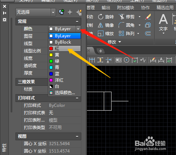Click the 线型比例 property row

[x=35, y=51]
